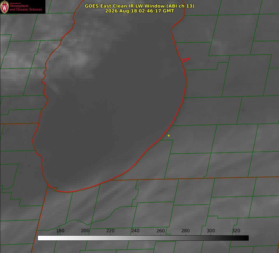Select the 260 temperature label
279x253 pixels.
click(x=160, y=231)
